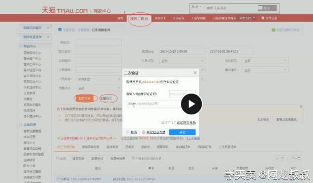Select the 等待买家付款 tab

tap(90, 147)
